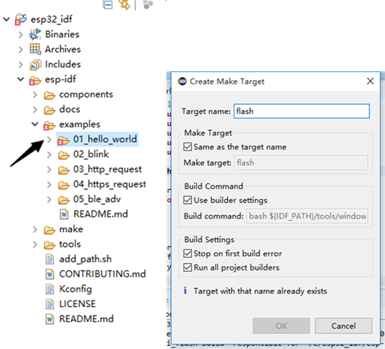The width and height of the screenshot is (385, 349).
Task: Expand the 02_blink folder arrow
Action: coord(49,154)
